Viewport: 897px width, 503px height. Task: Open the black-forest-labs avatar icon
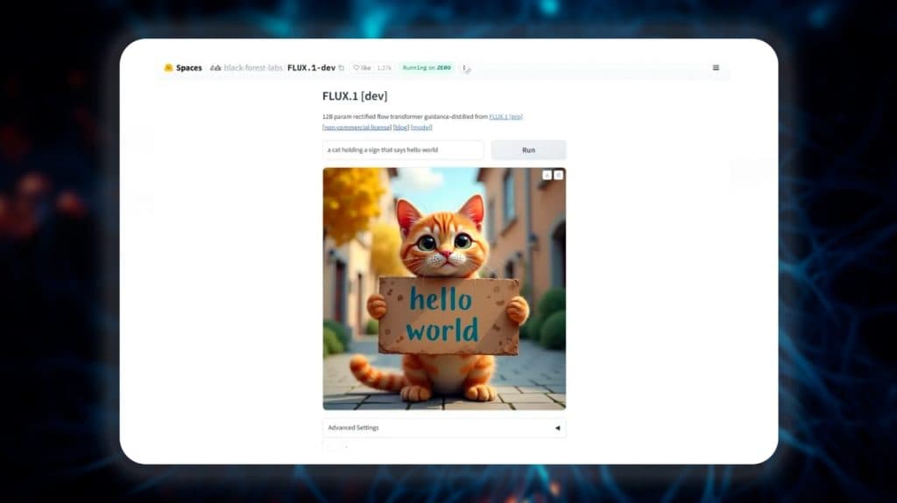tap(215, 67)
